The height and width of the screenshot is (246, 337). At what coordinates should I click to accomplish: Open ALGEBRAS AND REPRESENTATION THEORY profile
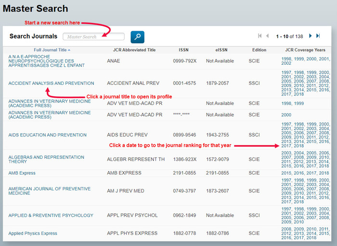39,159
